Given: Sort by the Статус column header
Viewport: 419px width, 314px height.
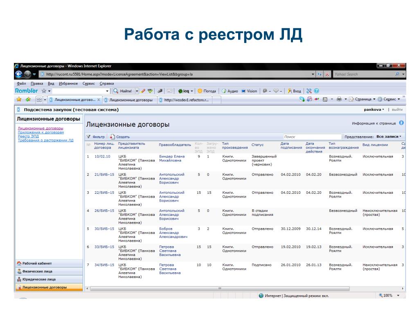Looking at the screenshot, I should click(x=257, y=145).
